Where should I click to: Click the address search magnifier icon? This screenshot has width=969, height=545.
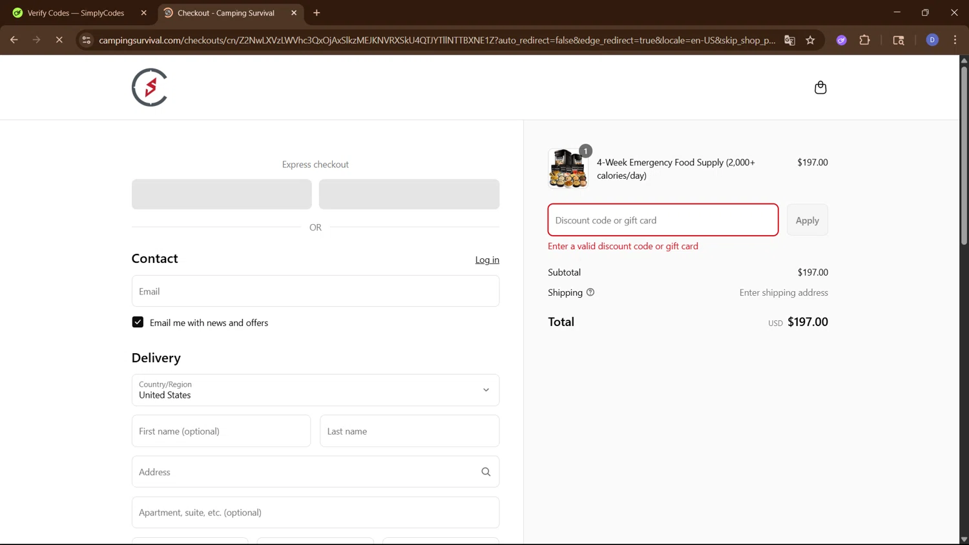(x=486, y=472)
